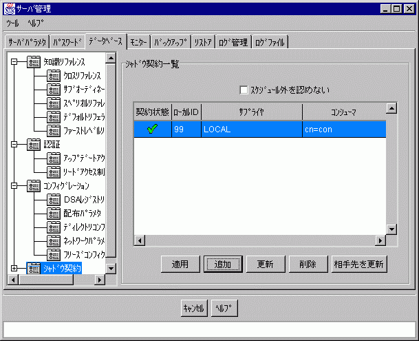The width and height of the screenshot is (419, 341).
Task: Click contract table scroll down arrow
Action: click(x=391, y=229)
